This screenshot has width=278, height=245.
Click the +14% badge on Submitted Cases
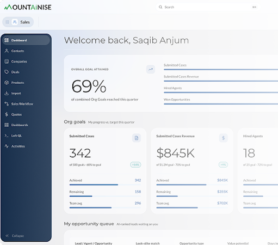[135, 164]
